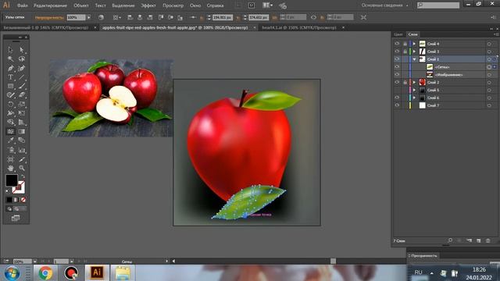This screenshot has width=500, height=281.
Task: Select the Rectangle tool
Action: (10, 86)
